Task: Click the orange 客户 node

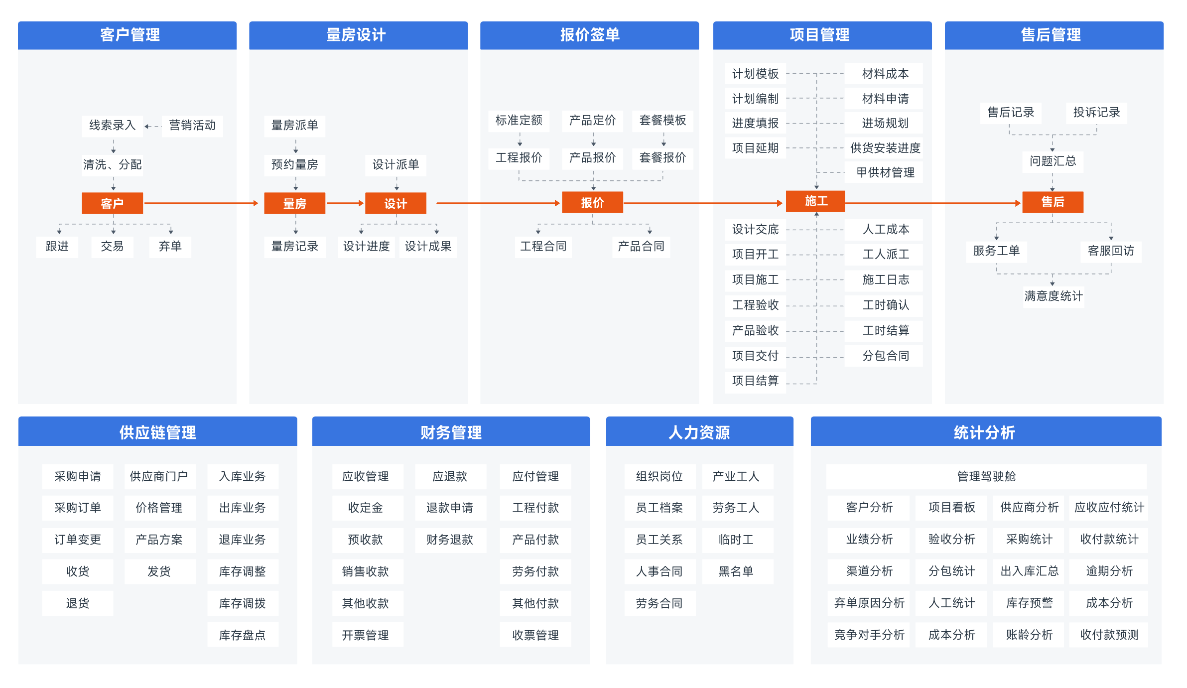Action: point(112,203)
